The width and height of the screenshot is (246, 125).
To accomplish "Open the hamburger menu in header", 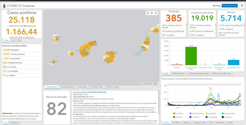I will 242,5.
